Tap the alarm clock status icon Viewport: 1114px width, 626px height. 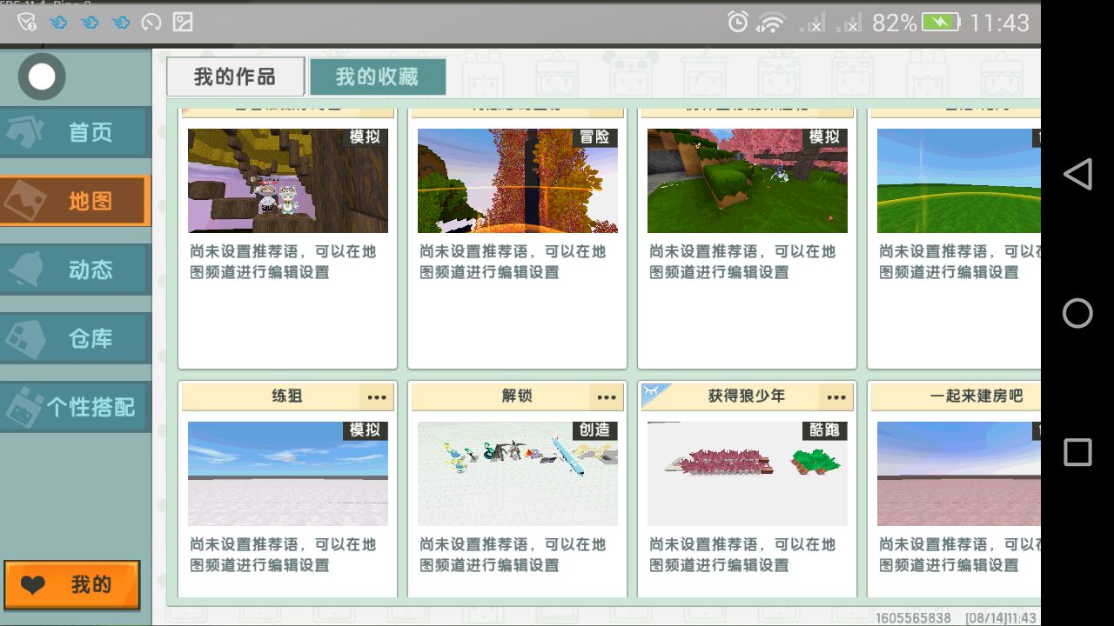738,23
